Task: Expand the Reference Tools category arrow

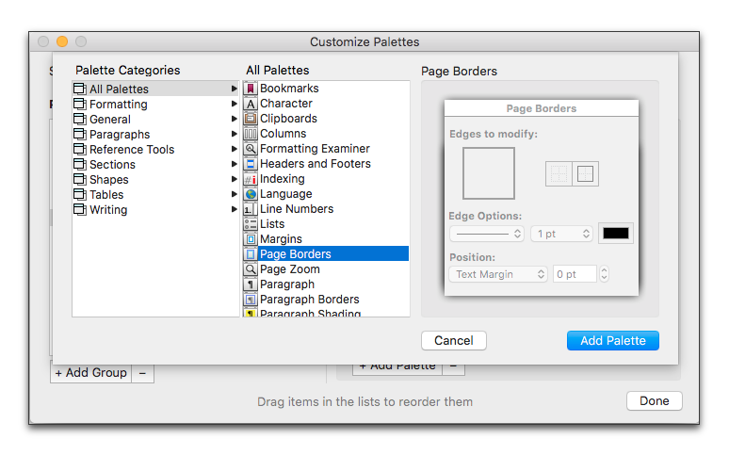Action: [x=234, y=149]
